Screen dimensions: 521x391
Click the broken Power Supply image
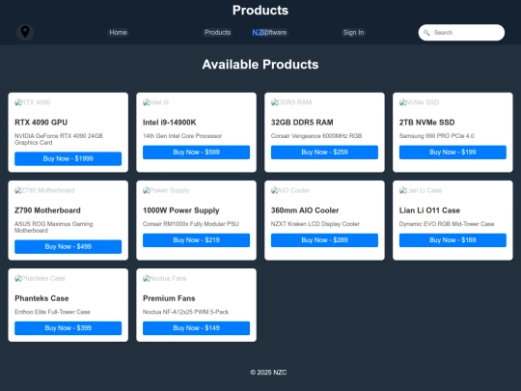click(166, 190)
